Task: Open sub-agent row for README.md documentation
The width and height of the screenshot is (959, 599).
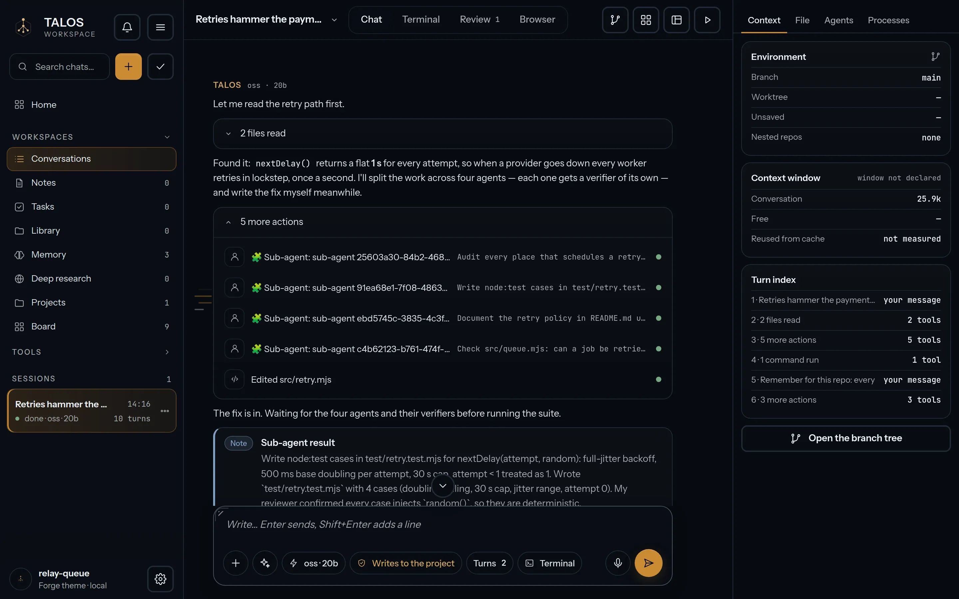Action: [x=443, y=318]
